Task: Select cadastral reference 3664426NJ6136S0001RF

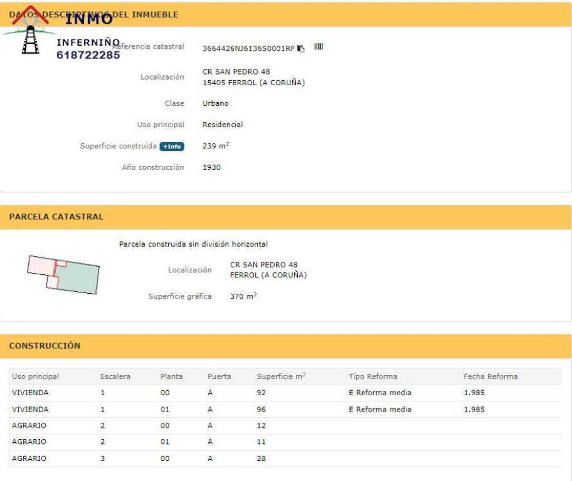Action: coord(248,48)
